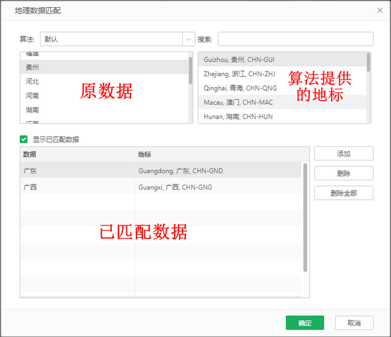Screen dimensions: 391x337
Task: Select 湖南 in the source data list
Action: (x=104, y=110)
